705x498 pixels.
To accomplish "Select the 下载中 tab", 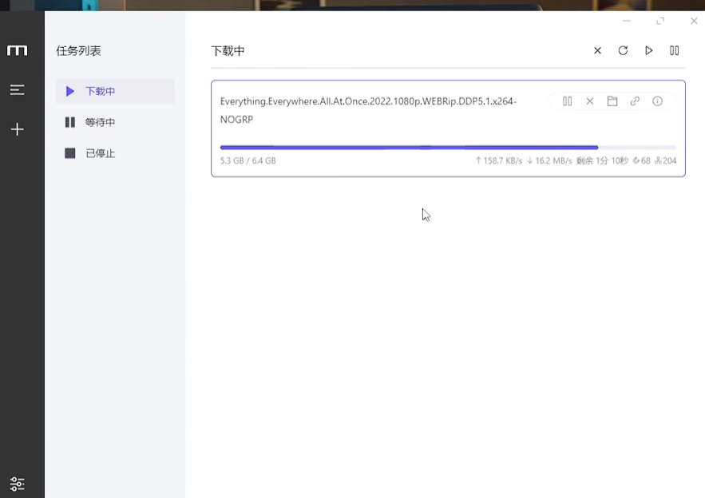I will click(x=115, y=91).
